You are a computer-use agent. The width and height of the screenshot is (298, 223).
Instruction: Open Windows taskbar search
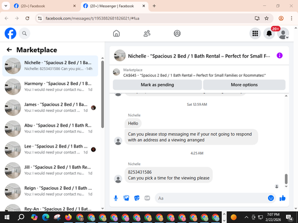click(21, 217)
